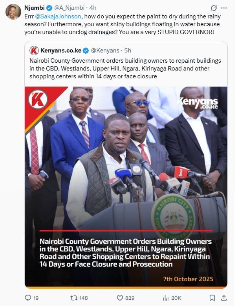The height and width of the screenshot is (306, 236).
Task: Click the @A_Njambi handle
Action: pyautogui.click(x=69, y=8)
